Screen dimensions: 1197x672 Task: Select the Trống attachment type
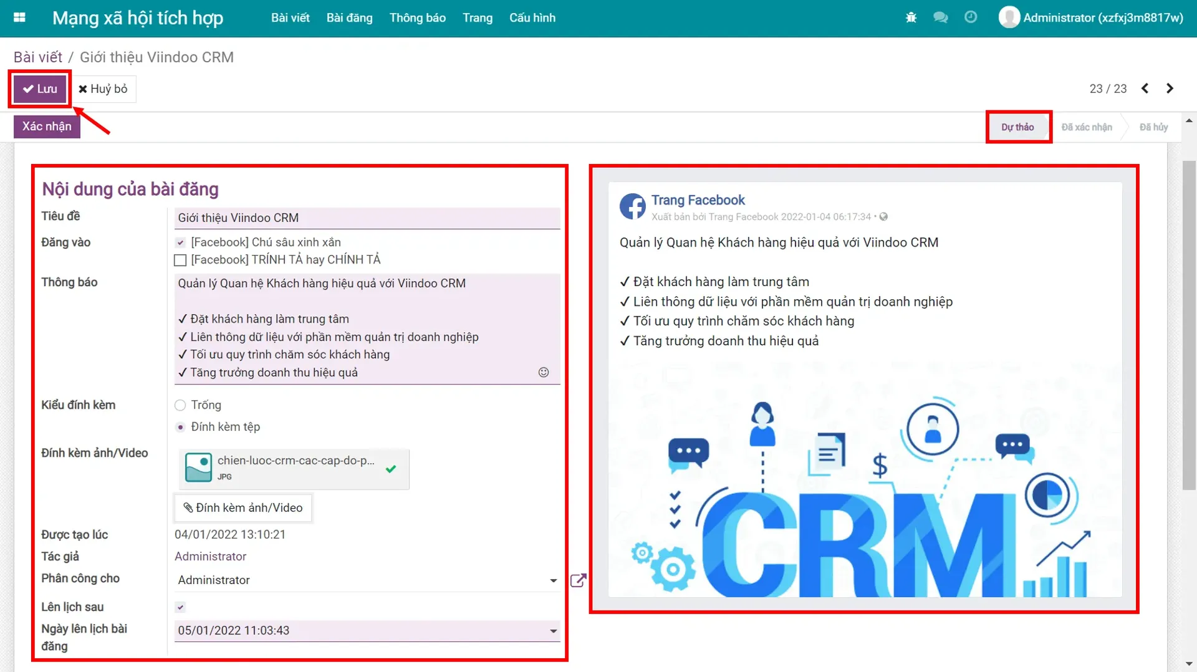tap(180, 405)
